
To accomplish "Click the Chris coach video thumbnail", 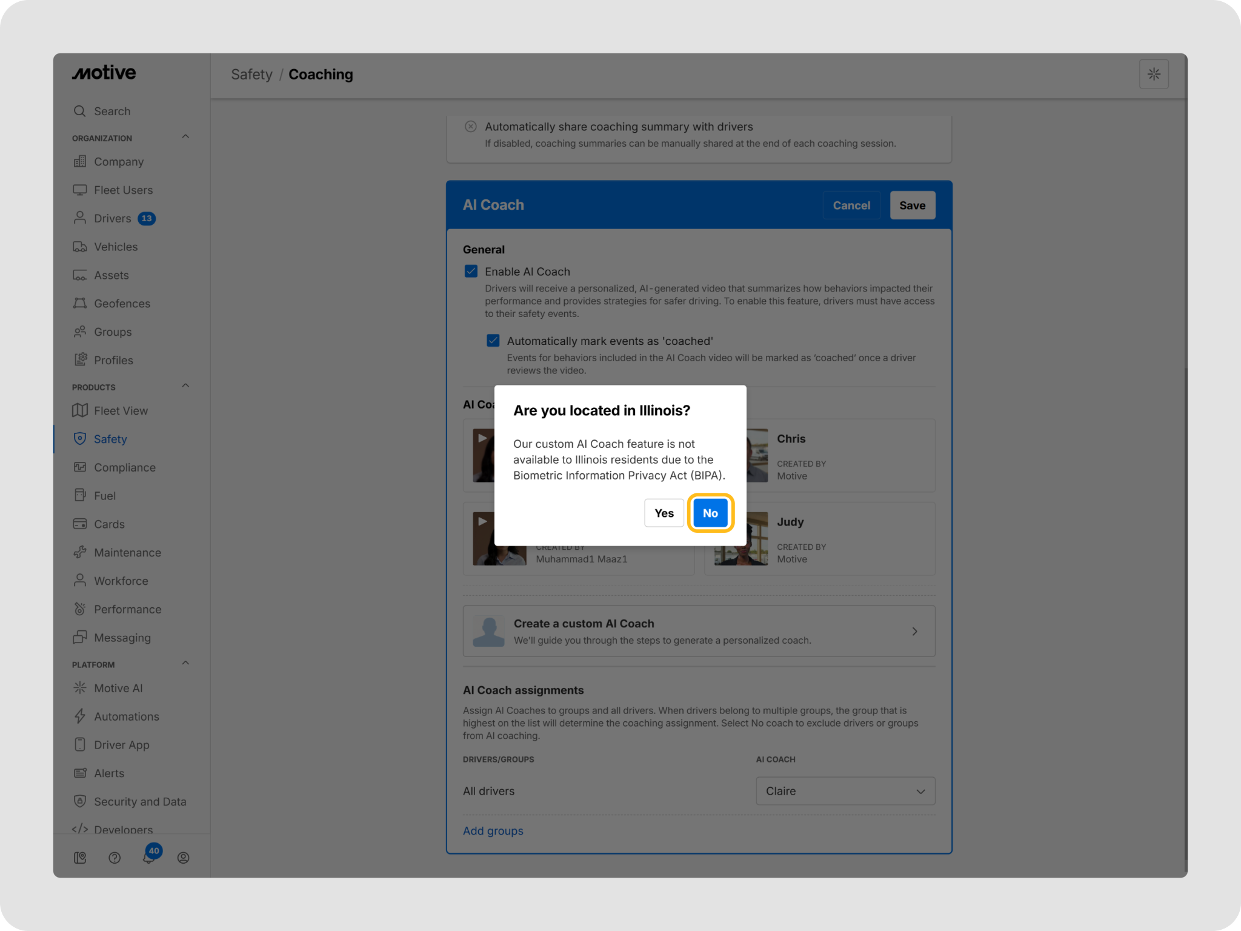I will coord(757,456).
